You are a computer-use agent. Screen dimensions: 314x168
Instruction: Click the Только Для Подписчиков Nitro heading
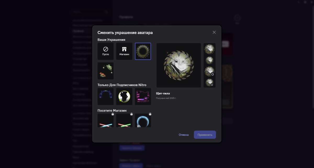pos(122,85)
